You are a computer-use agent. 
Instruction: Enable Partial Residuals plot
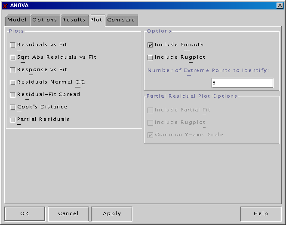point(12,120)
